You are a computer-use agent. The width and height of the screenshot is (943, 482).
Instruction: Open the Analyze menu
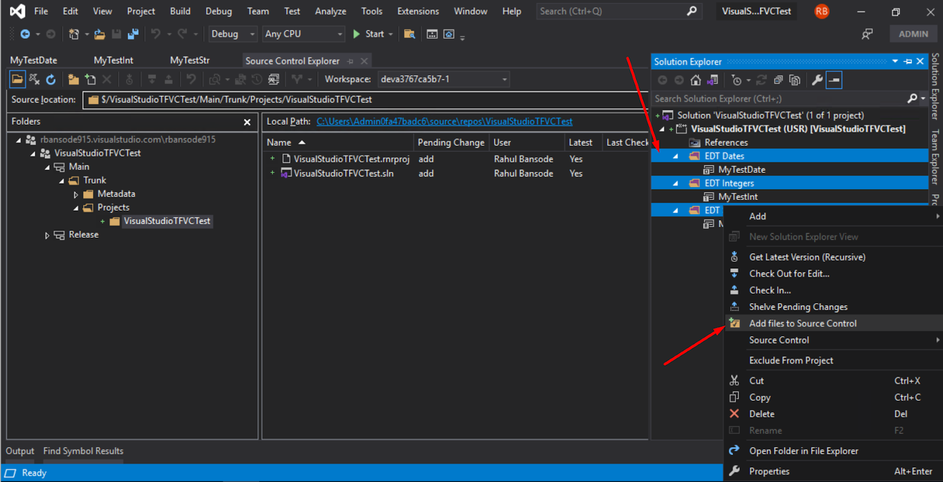pos(331,11)
